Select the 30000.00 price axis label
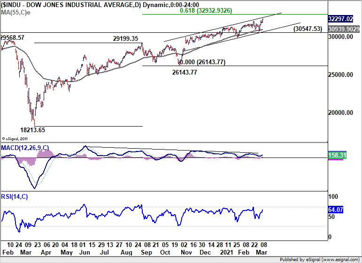The width and height of the screenshot is (362, 263). (x=340, y=37)
